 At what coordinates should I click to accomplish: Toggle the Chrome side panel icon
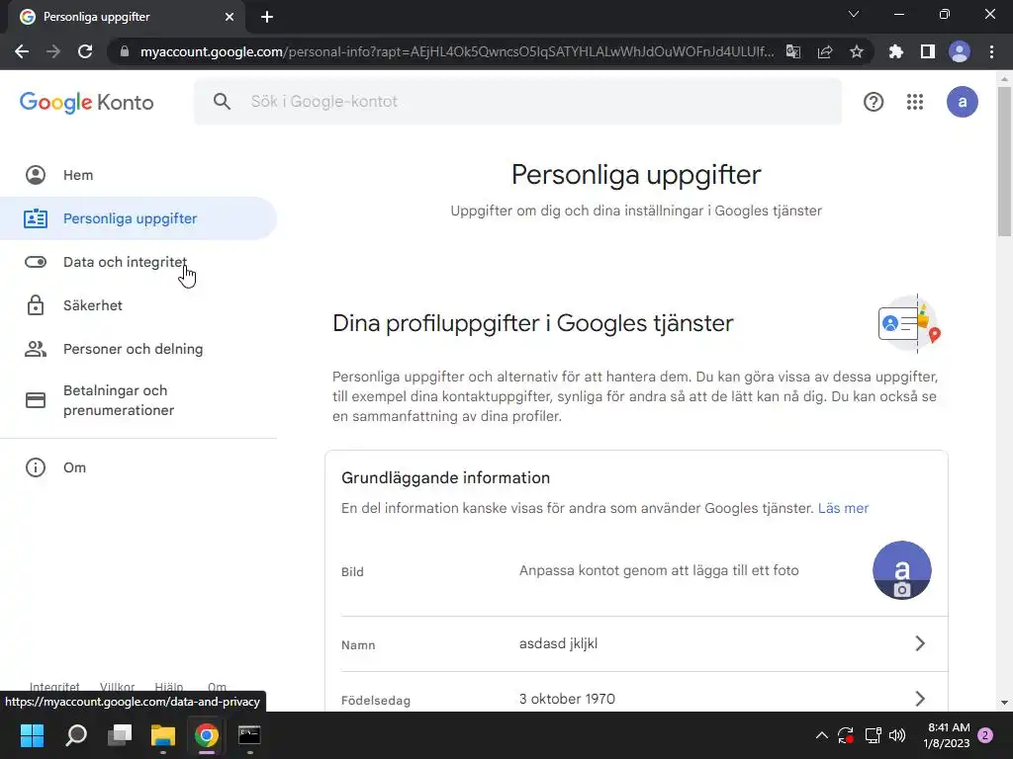tap(928, 51)
